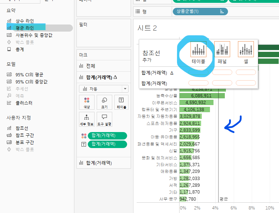The width and height of the screenshot is (279, 213).
Task: Click the 가구 row label
Action: [173, 130]
